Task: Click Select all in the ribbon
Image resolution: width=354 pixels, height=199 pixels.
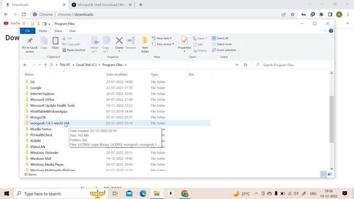Action: point(220,38)
